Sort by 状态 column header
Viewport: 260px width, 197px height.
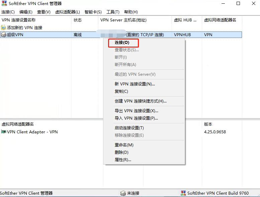85,20
